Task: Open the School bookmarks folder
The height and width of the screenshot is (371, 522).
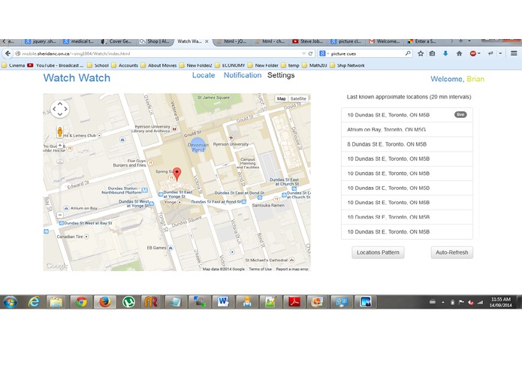Action: pos(98,65)
